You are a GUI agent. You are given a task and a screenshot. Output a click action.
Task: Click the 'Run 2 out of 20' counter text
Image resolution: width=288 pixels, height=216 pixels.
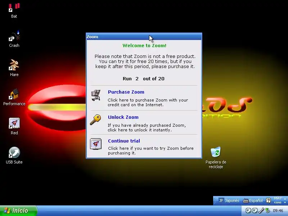point(143,78)
